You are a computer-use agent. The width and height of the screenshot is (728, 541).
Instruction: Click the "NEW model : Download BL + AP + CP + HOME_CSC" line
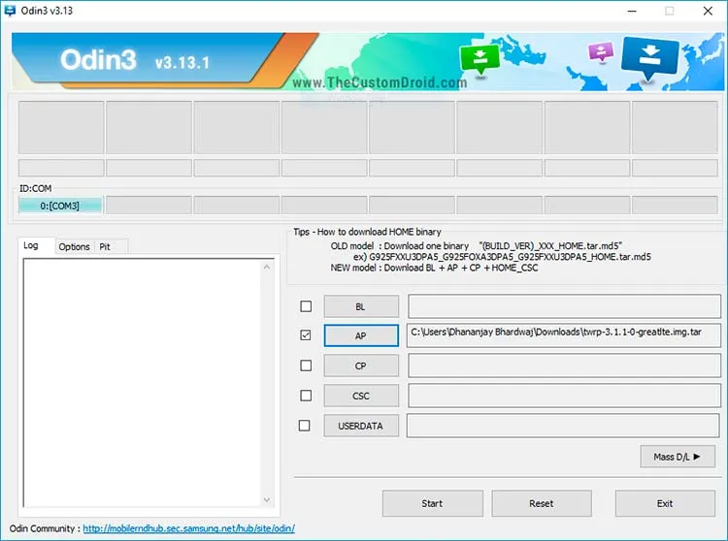(x=434, y=268)
